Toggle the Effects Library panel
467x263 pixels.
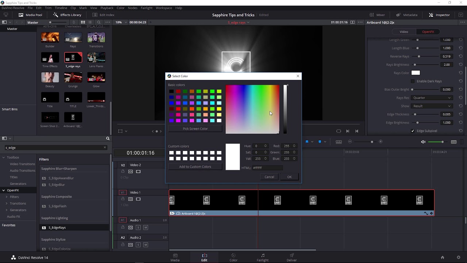67,15
